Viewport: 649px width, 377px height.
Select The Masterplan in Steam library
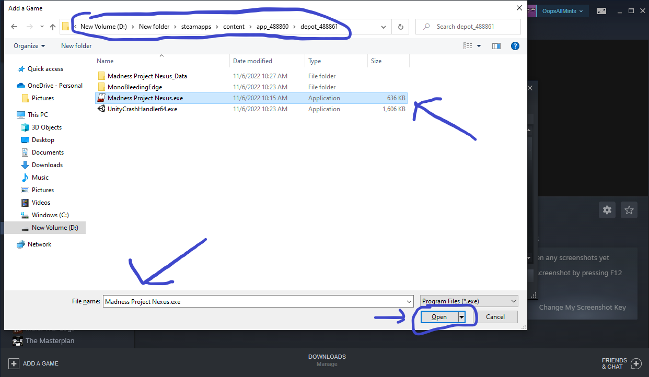pyautogui.click(x=50, y=341)
